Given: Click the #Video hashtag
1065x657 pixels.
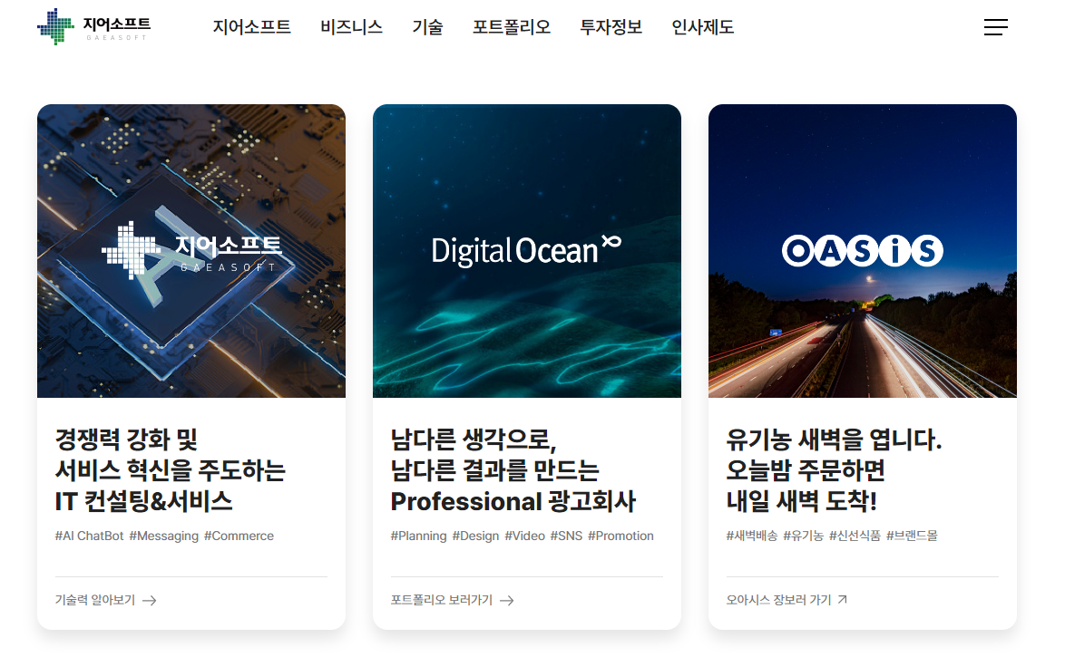Looking at the screenshot, I should pos(524,536).
